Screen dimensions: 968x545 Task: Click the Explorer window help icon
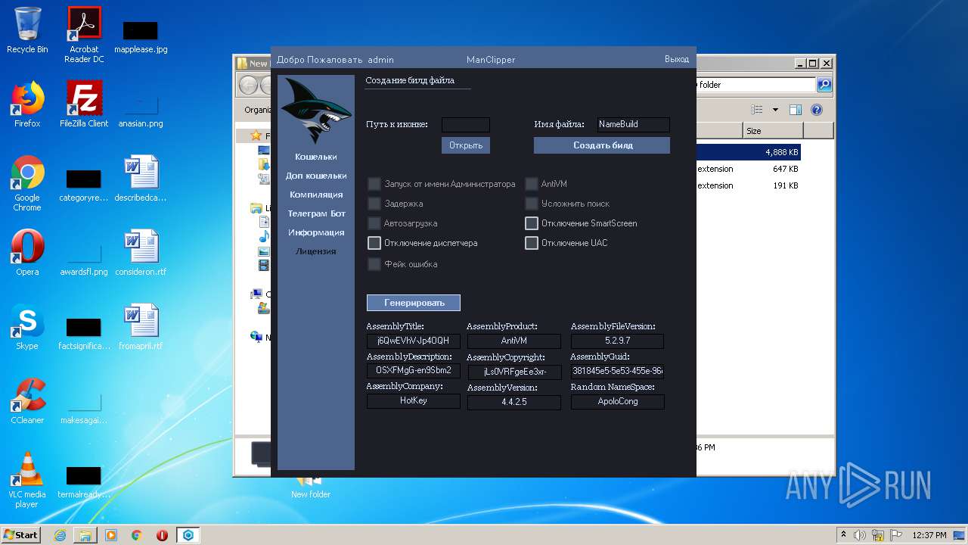(x=817, y=110)
